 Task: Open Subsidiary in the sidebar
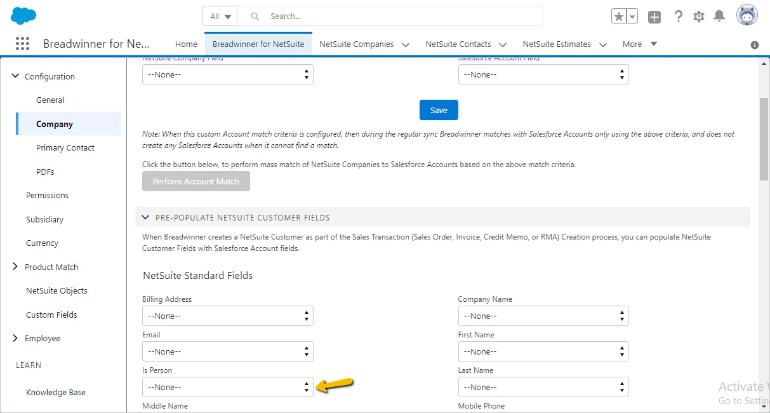tap(44, 219)
